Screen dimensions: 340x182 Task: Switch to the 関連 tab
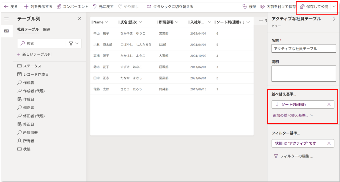pos(47,29)
